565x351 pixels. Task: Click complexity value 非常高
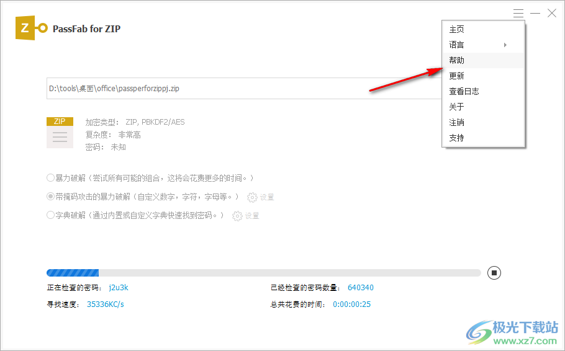(x=129, y=135)
